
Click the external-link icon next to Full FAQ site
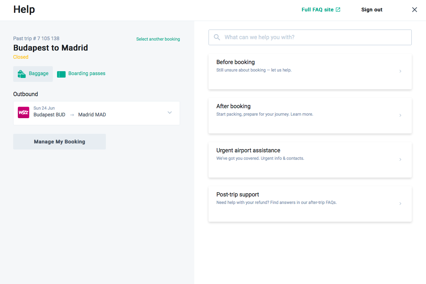(337, 9)
